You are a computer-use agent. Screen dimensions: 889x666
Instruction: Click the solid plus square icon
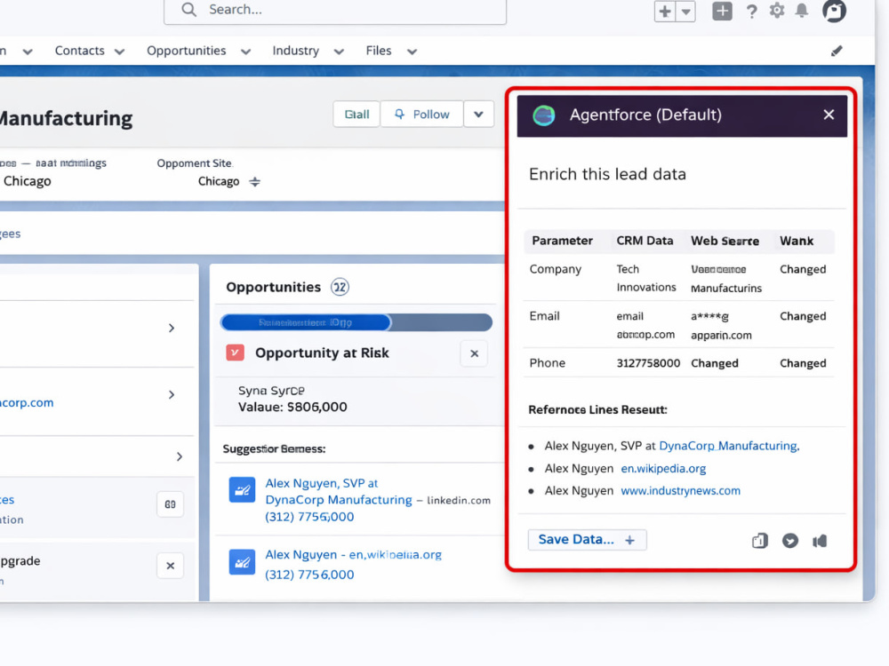click(x=722, y=11)
